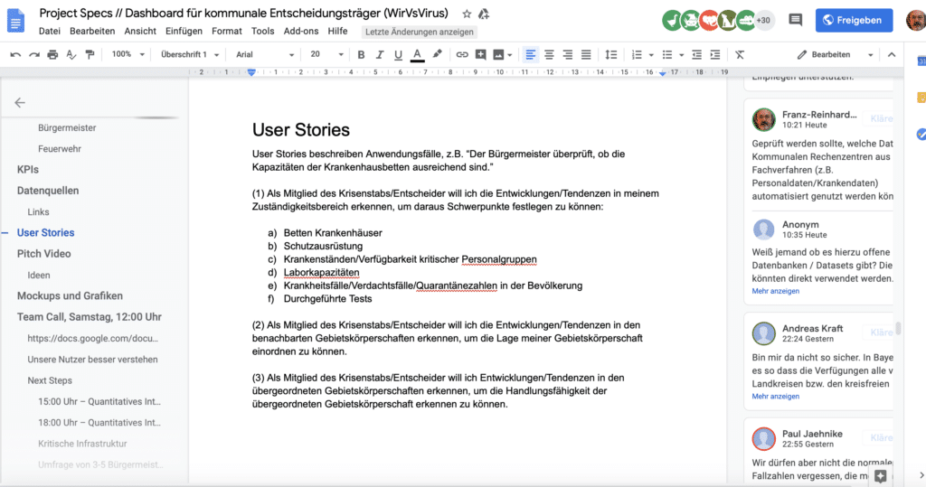This screenshot has height=487, width=926.
Task: Run spell check with the spelling icon
Action: (71, 55)
